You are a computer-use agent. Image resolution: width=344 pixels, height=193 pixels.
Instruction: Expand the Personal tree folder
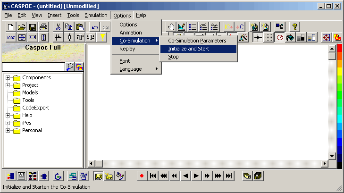pyautogui.click(x=8, y=131)
